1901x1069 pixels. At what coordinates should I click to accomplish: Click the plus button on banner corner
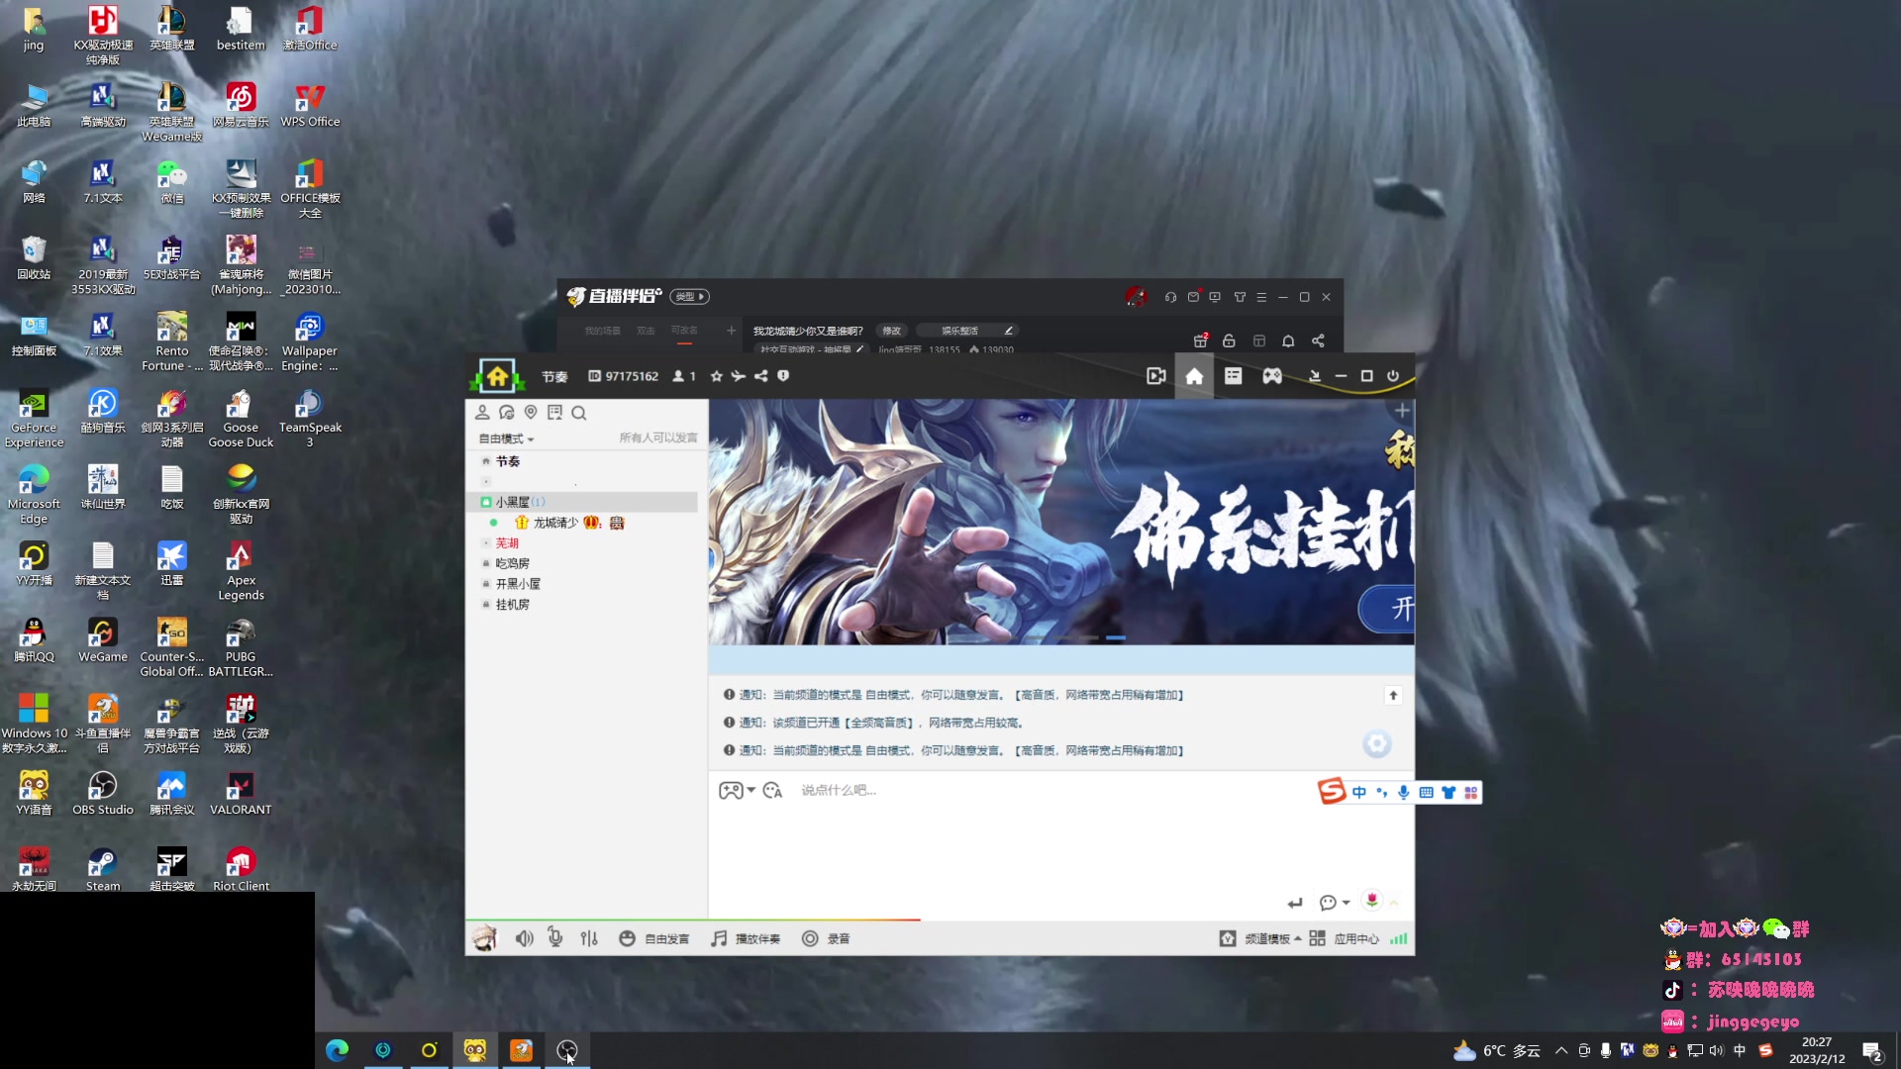1402,411
